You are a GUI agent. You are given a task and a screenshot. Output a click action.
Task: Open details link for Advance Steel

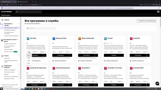tap(60, 61)
